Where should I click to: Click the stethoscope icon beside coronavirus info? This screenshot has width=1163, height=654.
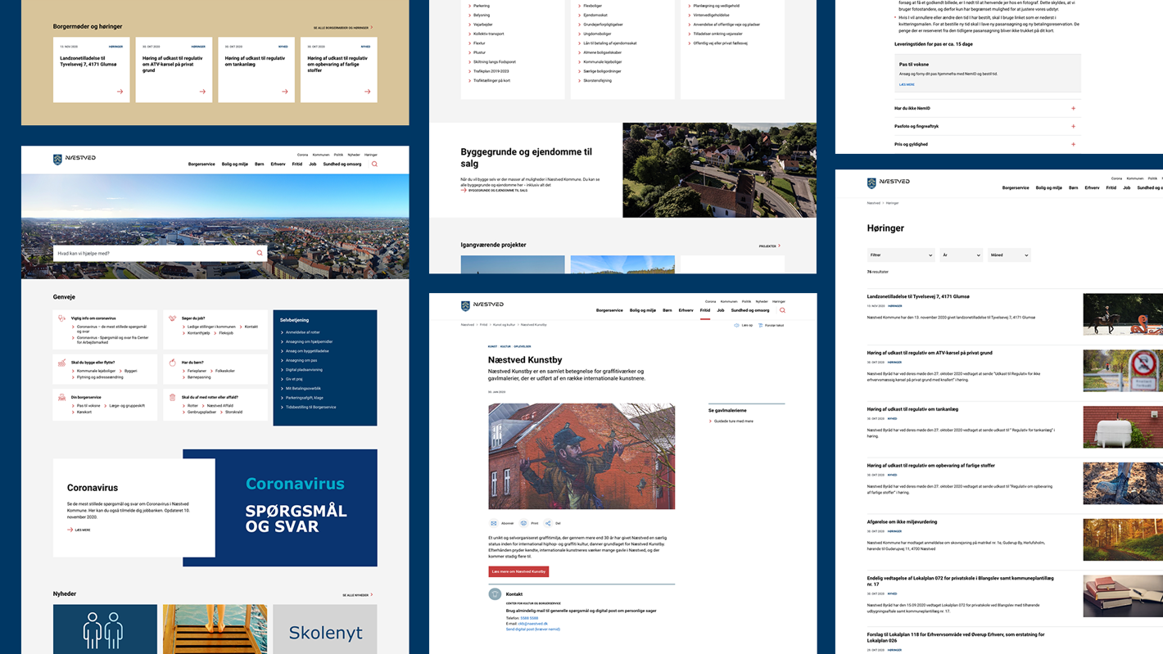[61, 318]
